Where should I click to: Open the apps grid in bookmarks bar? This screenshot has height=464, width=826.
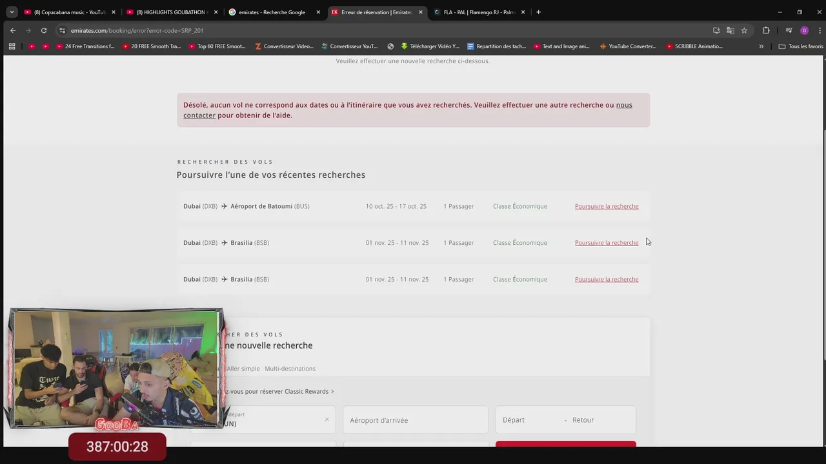tap(12, 46)
